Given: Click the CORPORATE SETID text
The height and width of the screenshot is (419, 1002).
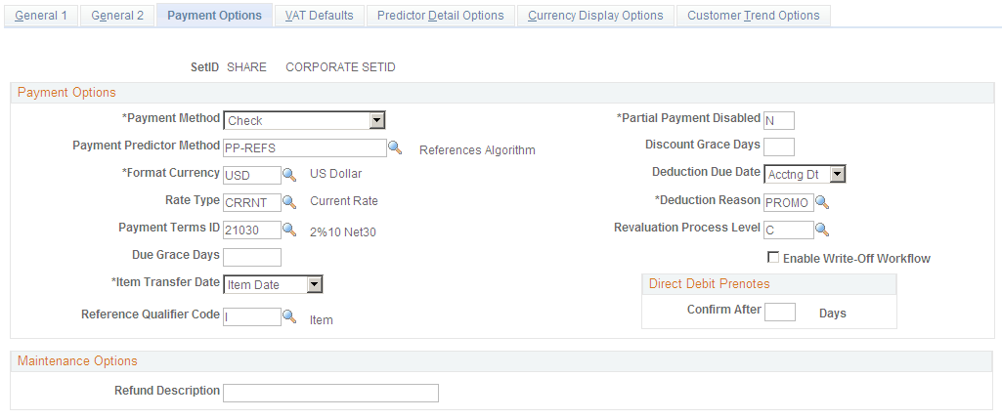Looking at the screenshot, I should 340,67.
